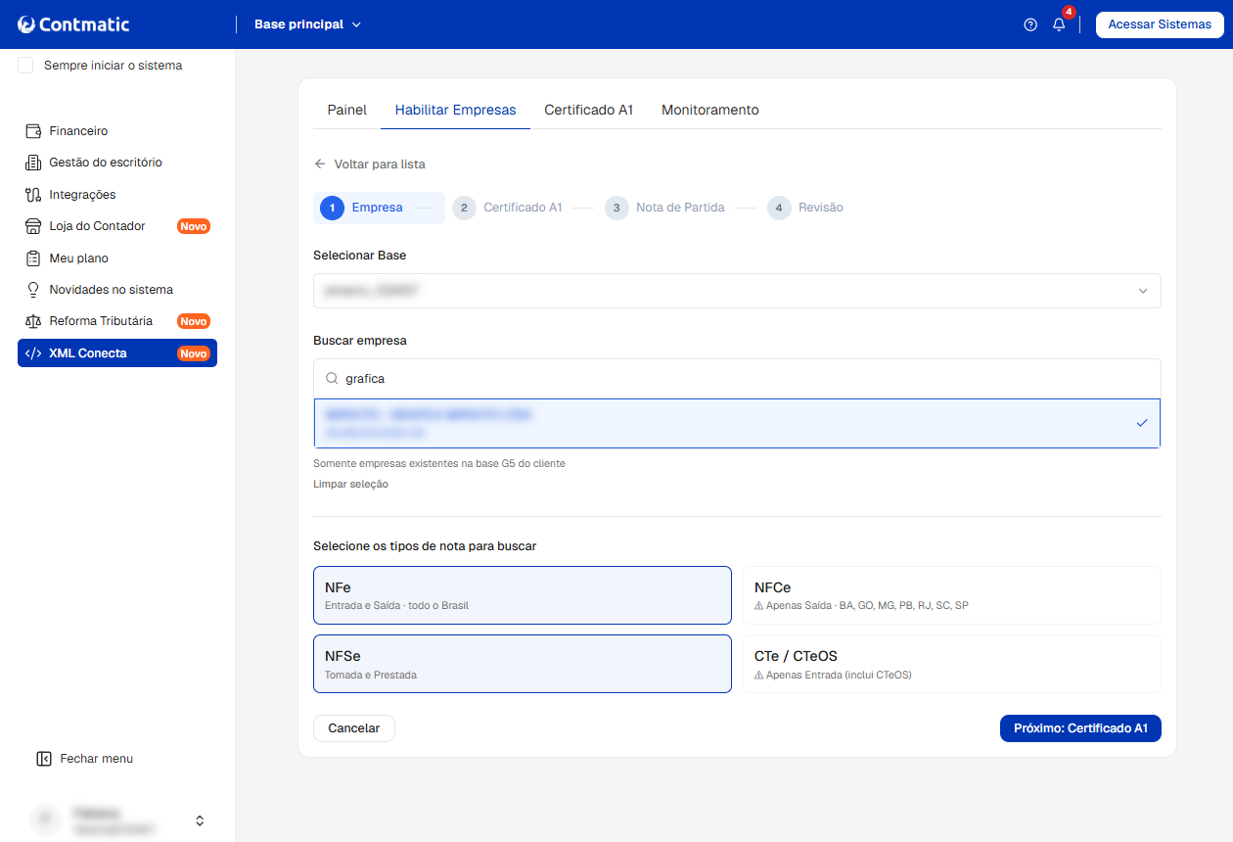Click the Contmatic logo
Image resolution: width=1233 pixels, height=842 pixels.
point(73,24)
